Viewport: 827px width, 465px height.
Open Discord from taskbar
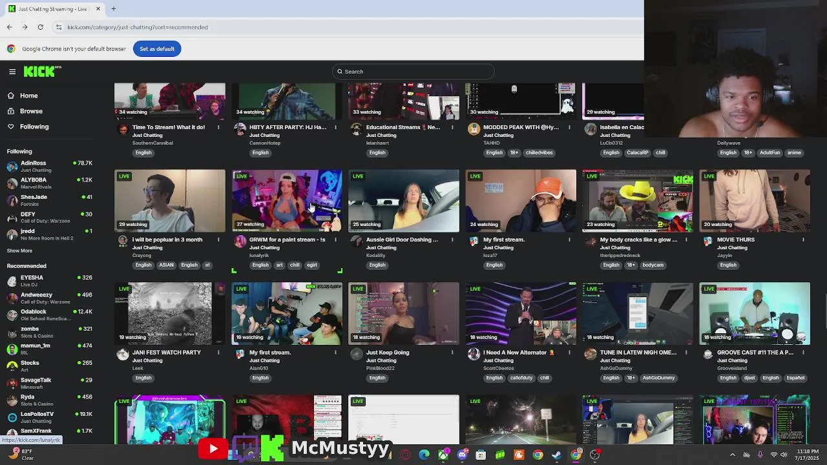click(462, 455)
